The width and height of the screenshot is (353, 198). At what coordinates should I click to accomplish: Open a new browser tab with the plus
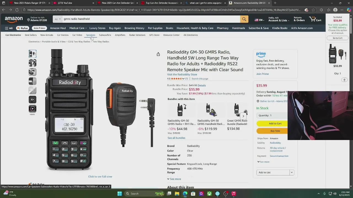(x=275, y=3)
